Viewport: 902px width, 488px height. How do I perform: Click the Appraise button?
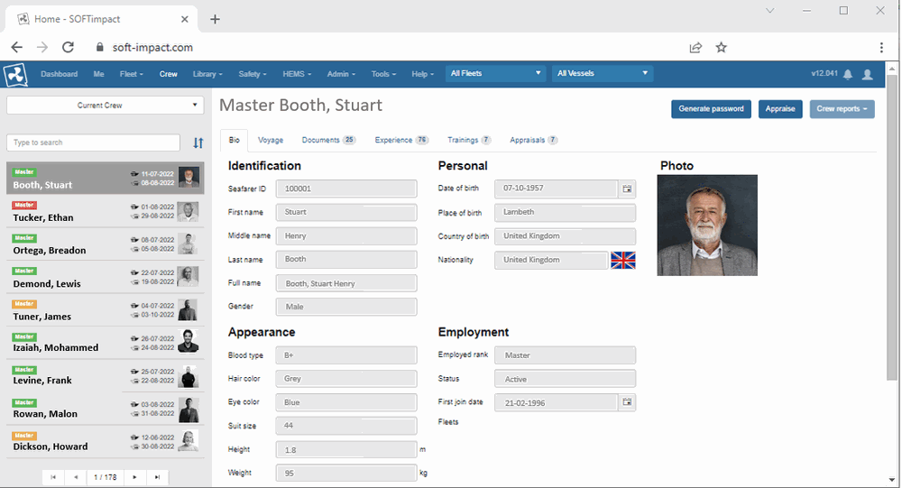[780, 109]
